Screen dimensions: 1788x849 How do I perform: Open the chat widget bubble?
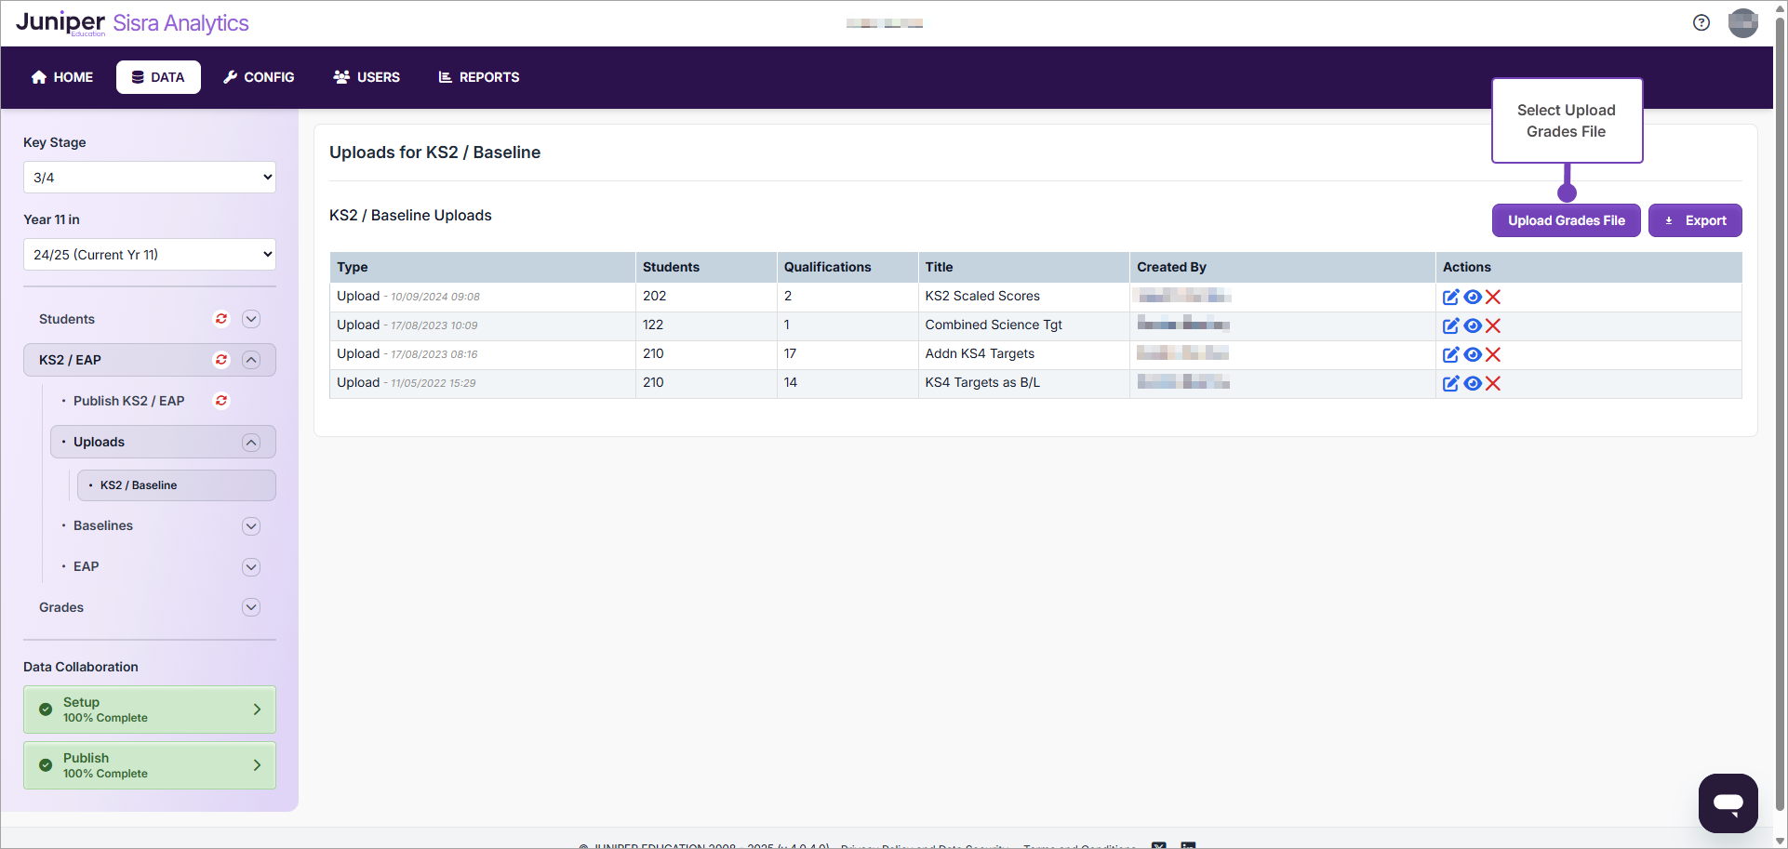point(1728,803)
